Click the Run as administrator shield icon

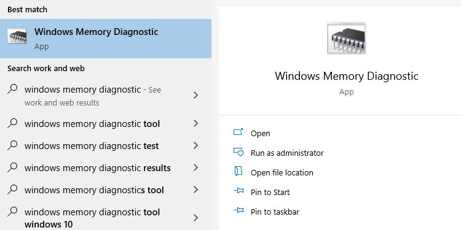pos(238,151)
